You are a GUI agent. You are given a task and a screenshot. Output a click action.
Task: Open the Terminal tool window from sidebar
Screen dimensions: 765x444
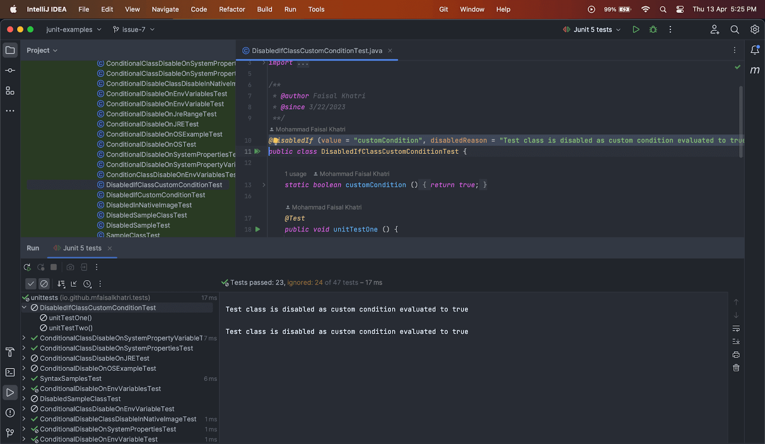coord(10,372)
